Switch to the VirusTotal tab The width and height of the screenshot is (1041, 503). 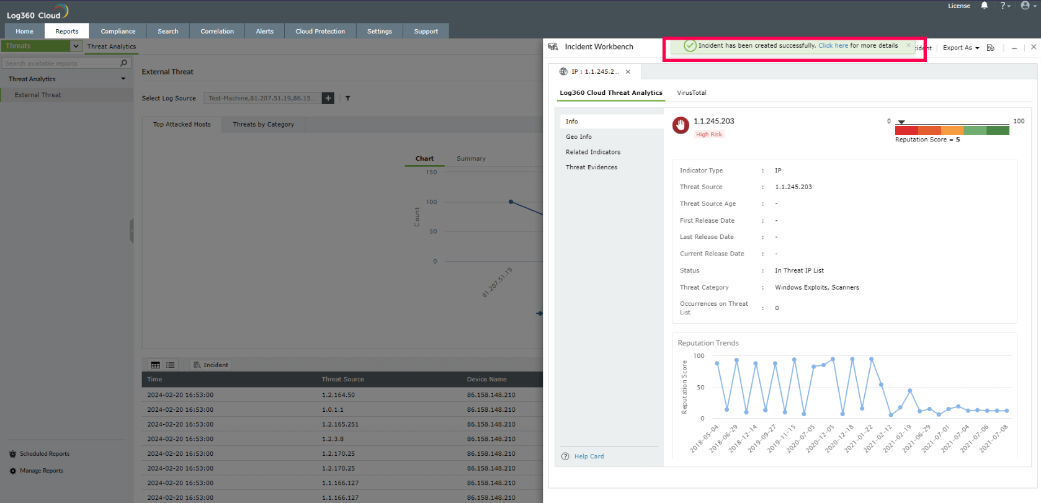(692, 93)
